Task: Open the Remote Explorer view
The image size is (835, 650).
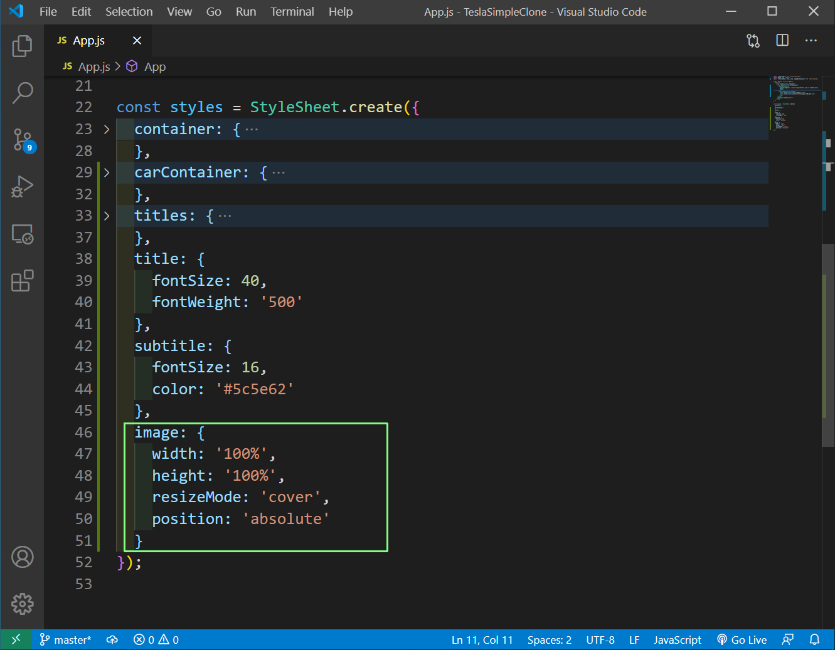Action: (22, 234)
